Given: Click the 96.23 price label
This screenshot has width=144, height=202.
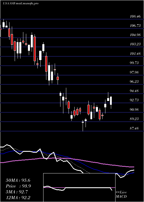Looking at the screenshot, I should pyautogui.click(x=134, y=82).
